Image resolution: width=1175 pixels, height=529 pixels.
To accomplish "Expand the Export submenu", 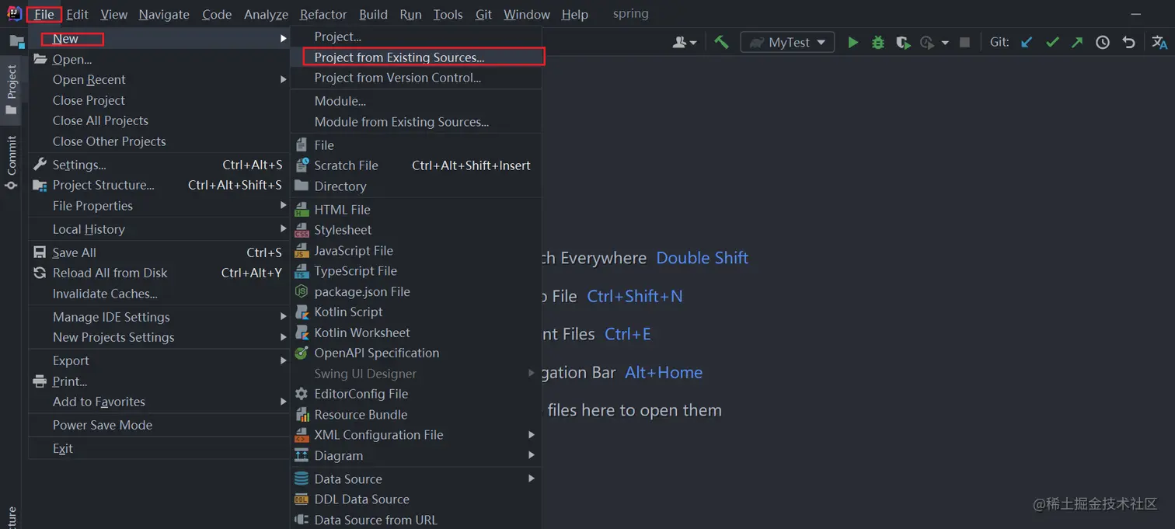I will 159,360.
